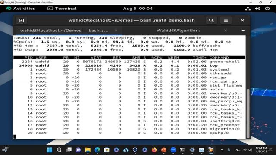276x155 pixels.
Task: Click the microphone tray icon
Action: coord(229,150)
